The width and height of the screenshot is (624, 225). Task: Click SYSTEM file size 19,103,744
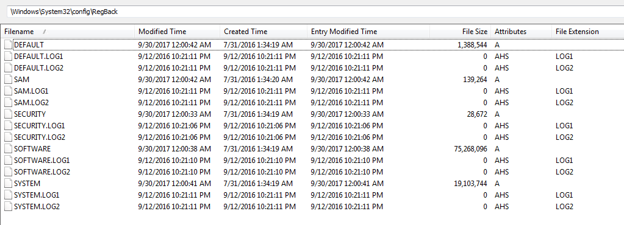(x=470, y=183)
